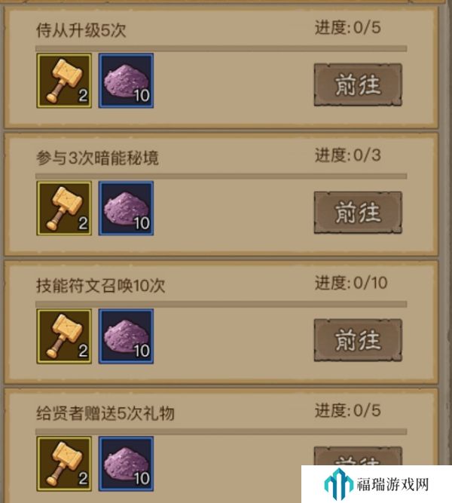Click 前往 button for 技能符文召唤10次
Image resolution: width=452 pixels, height=503 pixels.
(x=358, y=340)
